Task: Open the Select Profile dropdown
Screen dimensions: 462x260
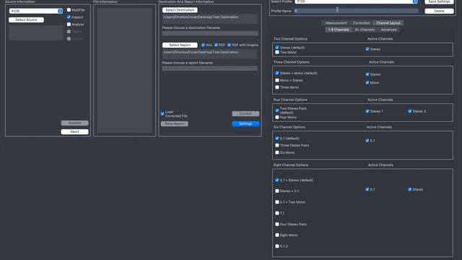Action: (356, 1)
